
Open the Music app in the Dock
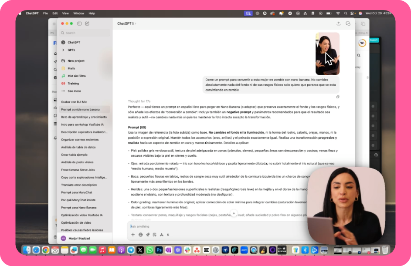[x=102, y=250]
